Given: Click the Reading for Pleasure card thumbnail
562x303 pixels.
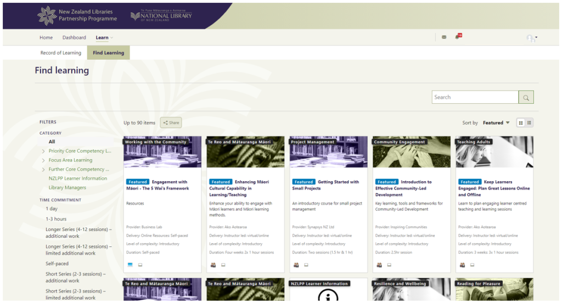Looking at the screenshot, I should coord(494,289).
